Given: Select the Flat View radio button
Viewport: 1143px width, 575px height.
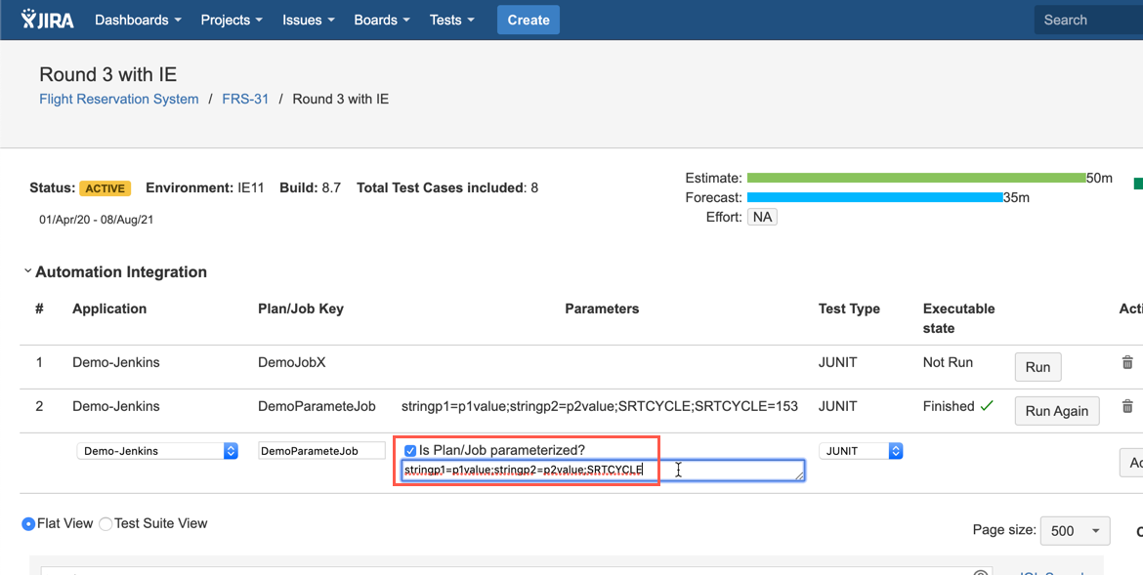Looking at the screenshot, I should pyautogui.click(x=28, y=524).
